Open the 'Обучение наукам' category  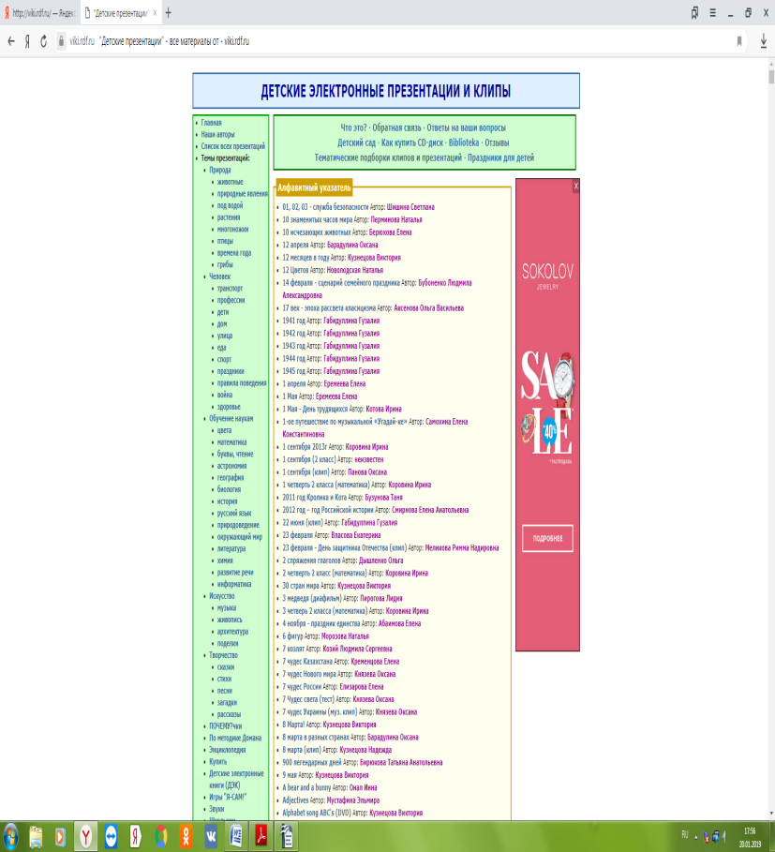click(231, 418)
